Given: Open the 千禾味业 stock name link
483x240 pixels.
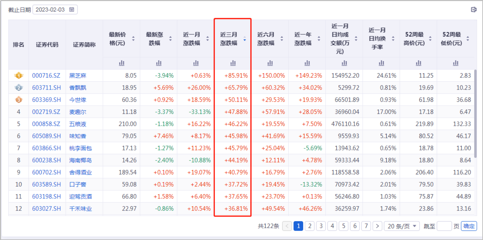Looking at the screenshot, I should [x=81, y=209].
